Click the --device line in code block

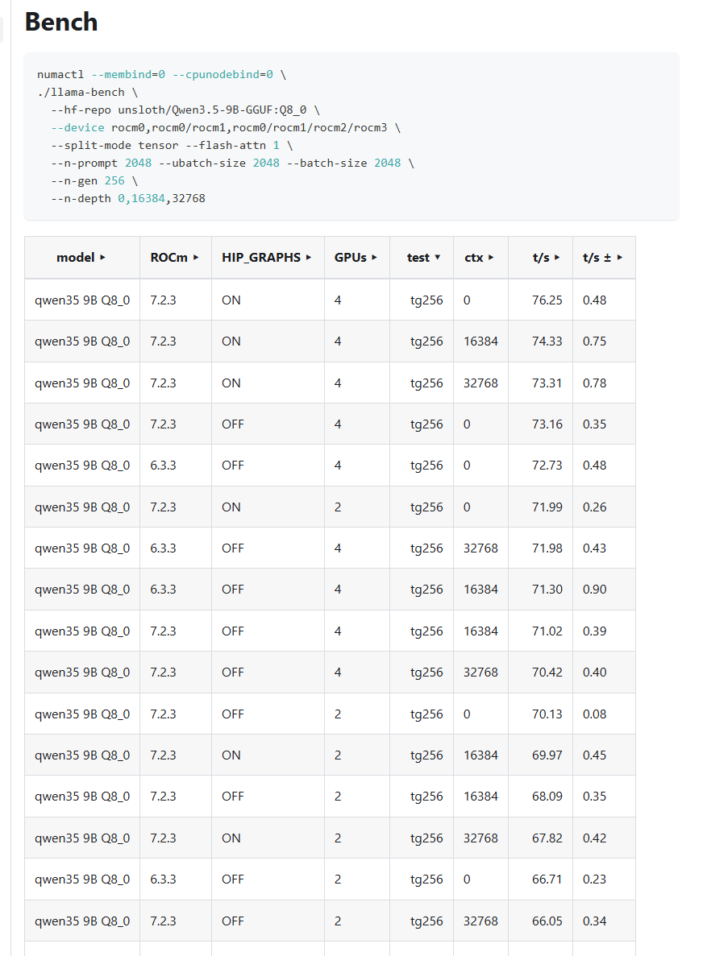(x=226, y=127)
